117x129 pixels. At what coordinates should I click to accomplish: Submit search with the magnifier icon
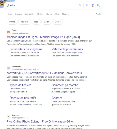(98, 5)
